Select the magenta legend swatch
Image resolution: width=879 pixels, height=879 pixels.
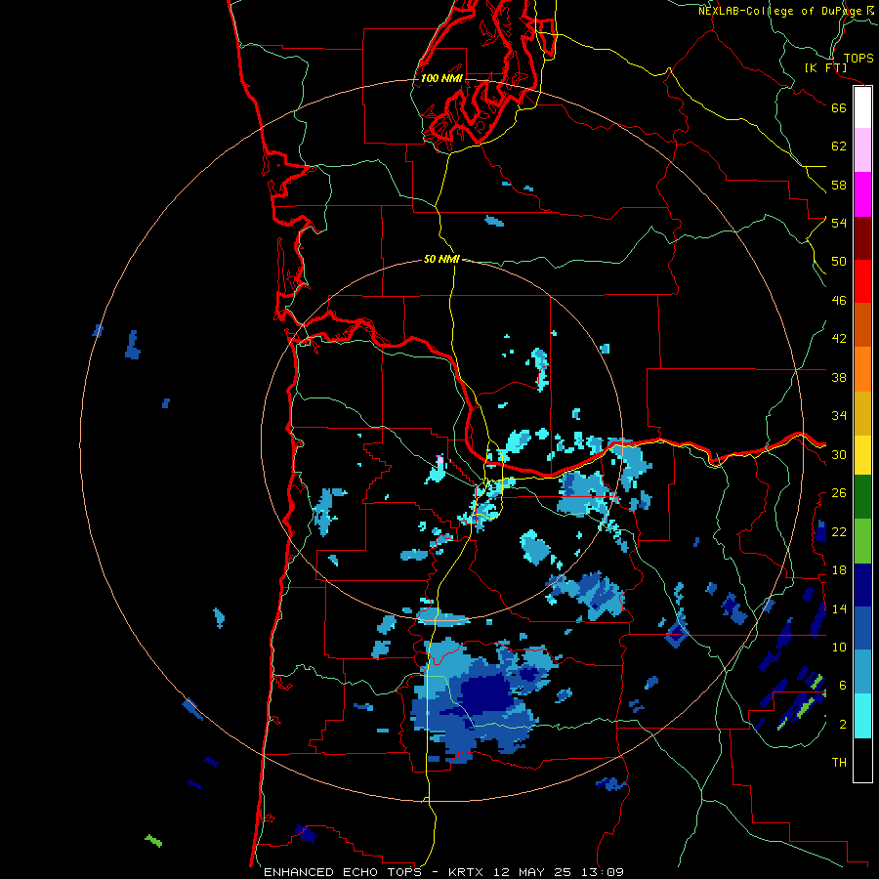pyautogui.click(x=862, y=194)
